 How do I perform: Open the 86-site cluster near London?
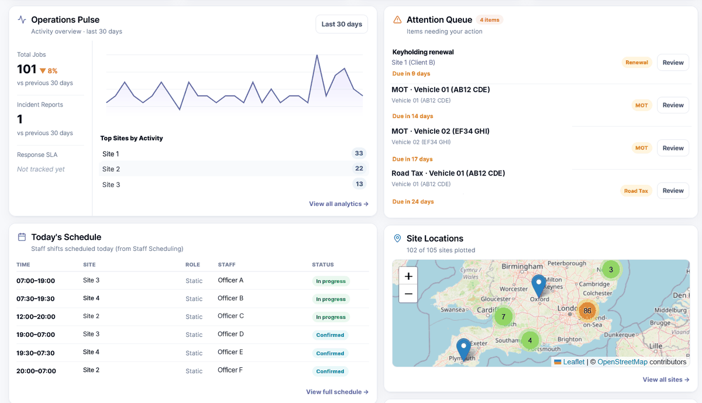(587, 311)
